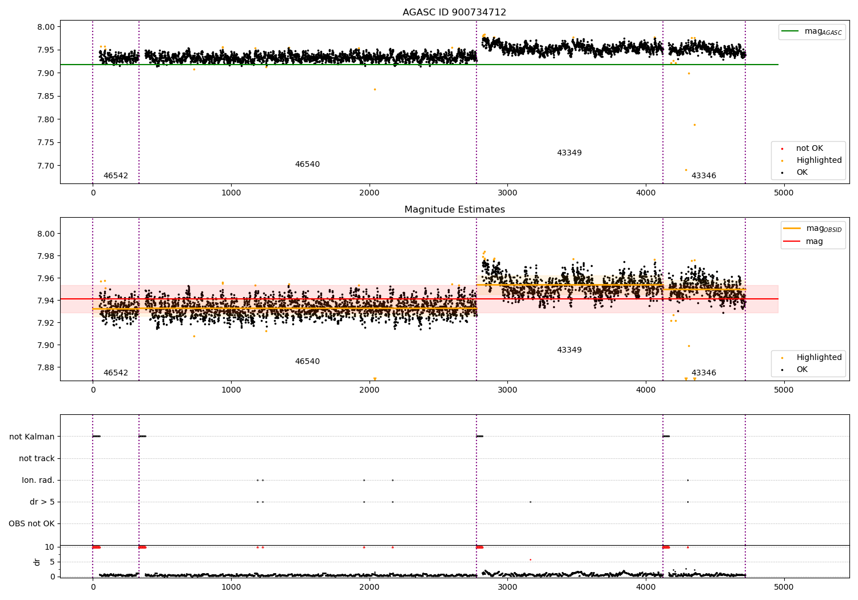
Task: Click the 7.75 y-axis tick label
Action: pos(46,143)
